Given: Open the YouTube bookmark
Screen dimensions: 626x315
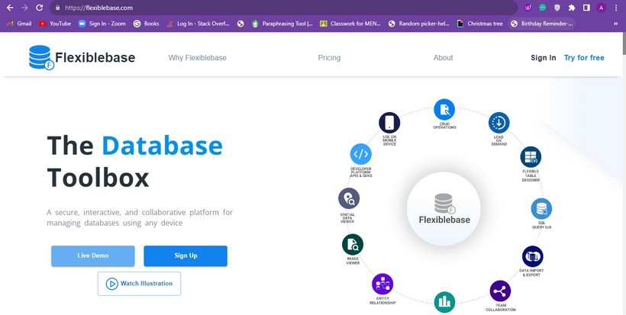Looking at the screenshot, I should pyautogui.click(x=55, y=24).
